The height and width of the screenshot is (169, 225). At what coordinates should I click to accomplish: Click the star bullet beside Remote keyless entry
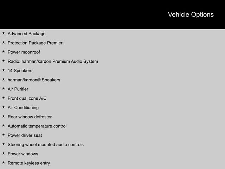click(x=4, y=163)
